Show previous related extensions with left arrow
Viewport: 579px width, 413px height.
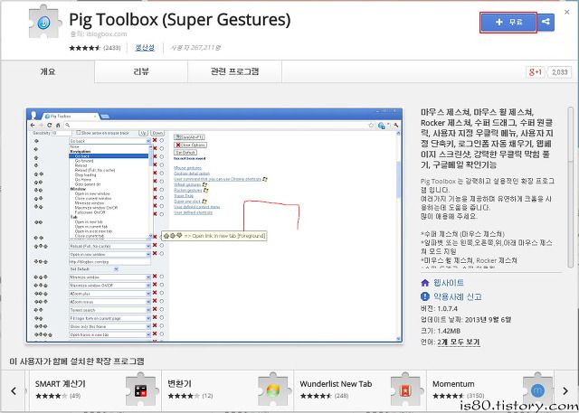(x=14, y=391)
